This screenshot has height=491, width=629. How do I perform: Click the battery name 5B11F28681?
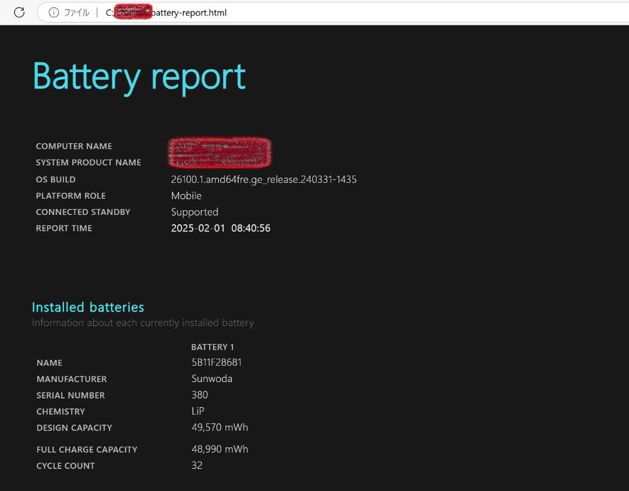point(216,362)
